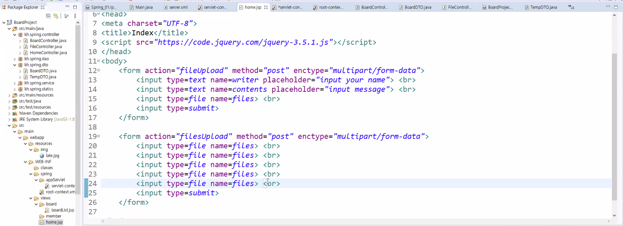623x226 pixels.
Task: Fold the fileUpload form at line 12
Action: coord(98,71)
